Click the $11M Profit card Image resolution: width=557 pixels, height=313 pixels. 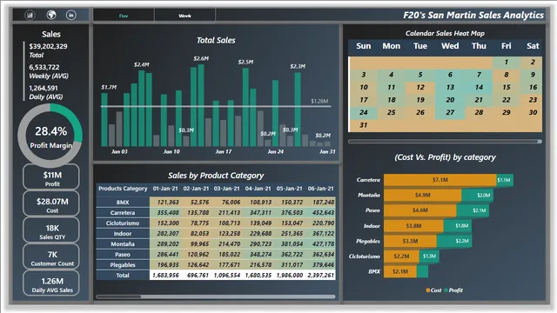pos(51,176)
